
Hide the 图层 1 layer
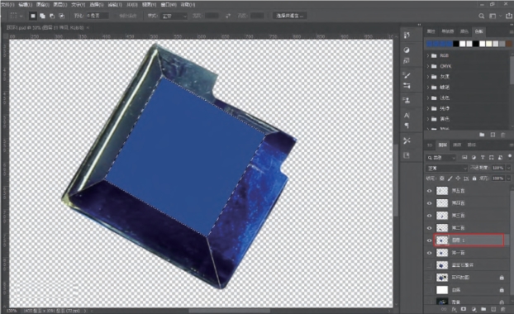[x=429, y=240]
